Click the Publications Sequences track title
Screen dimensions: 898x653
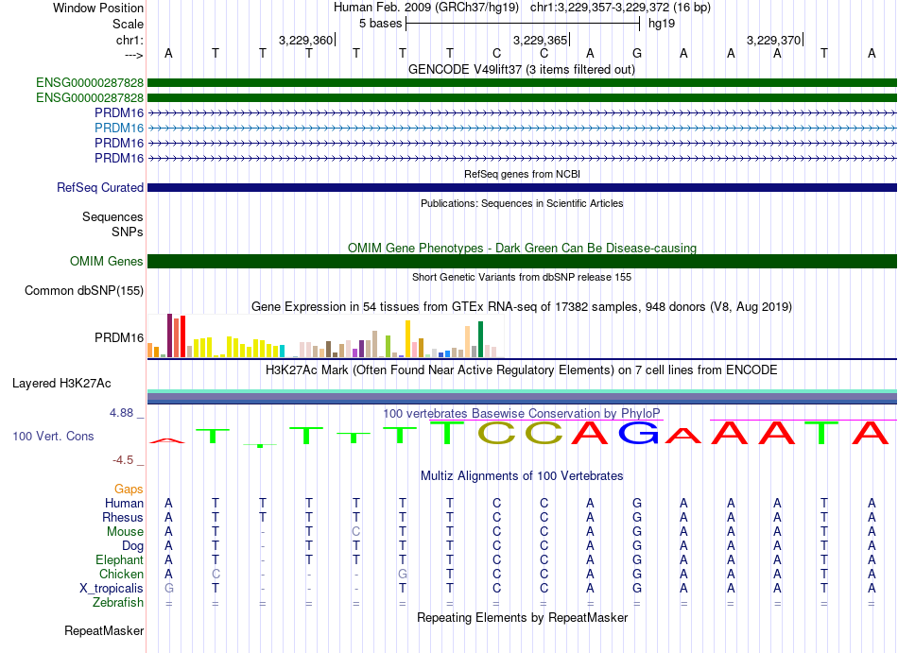tap(522, 203)
